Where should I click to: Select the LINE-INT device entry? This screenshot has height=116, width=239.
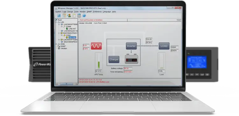[x=72, y=29]
